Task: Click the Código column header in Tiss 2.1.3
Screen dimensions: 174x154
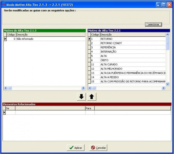Action: (11, 35)
